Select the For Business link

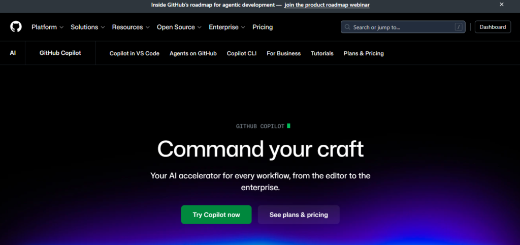click(283, 53)
